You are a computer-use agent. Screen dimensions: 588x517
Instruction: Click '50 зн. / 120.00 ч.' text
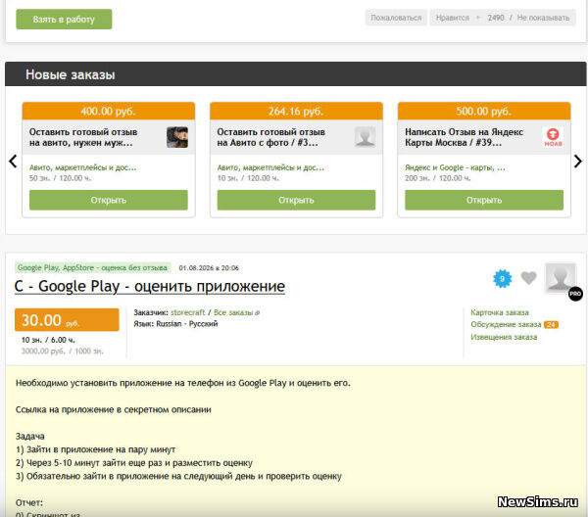pos(61,178)
